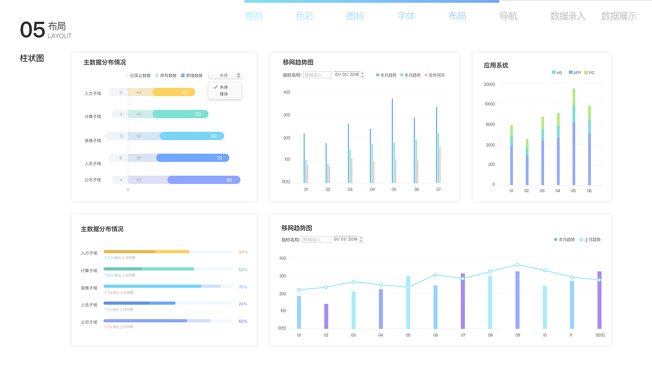
Task: Toggle the 新增数据 legend item
Action: 192,75
